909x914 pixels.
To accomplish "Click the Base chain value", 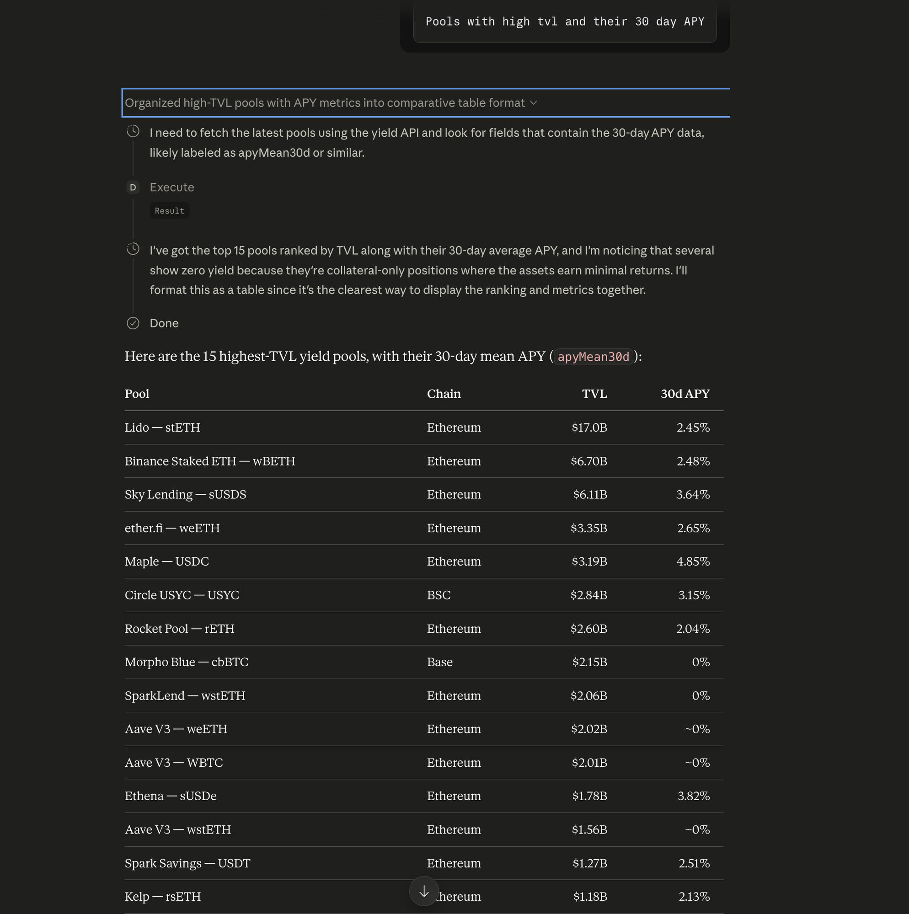I will [x=439, y=662].
